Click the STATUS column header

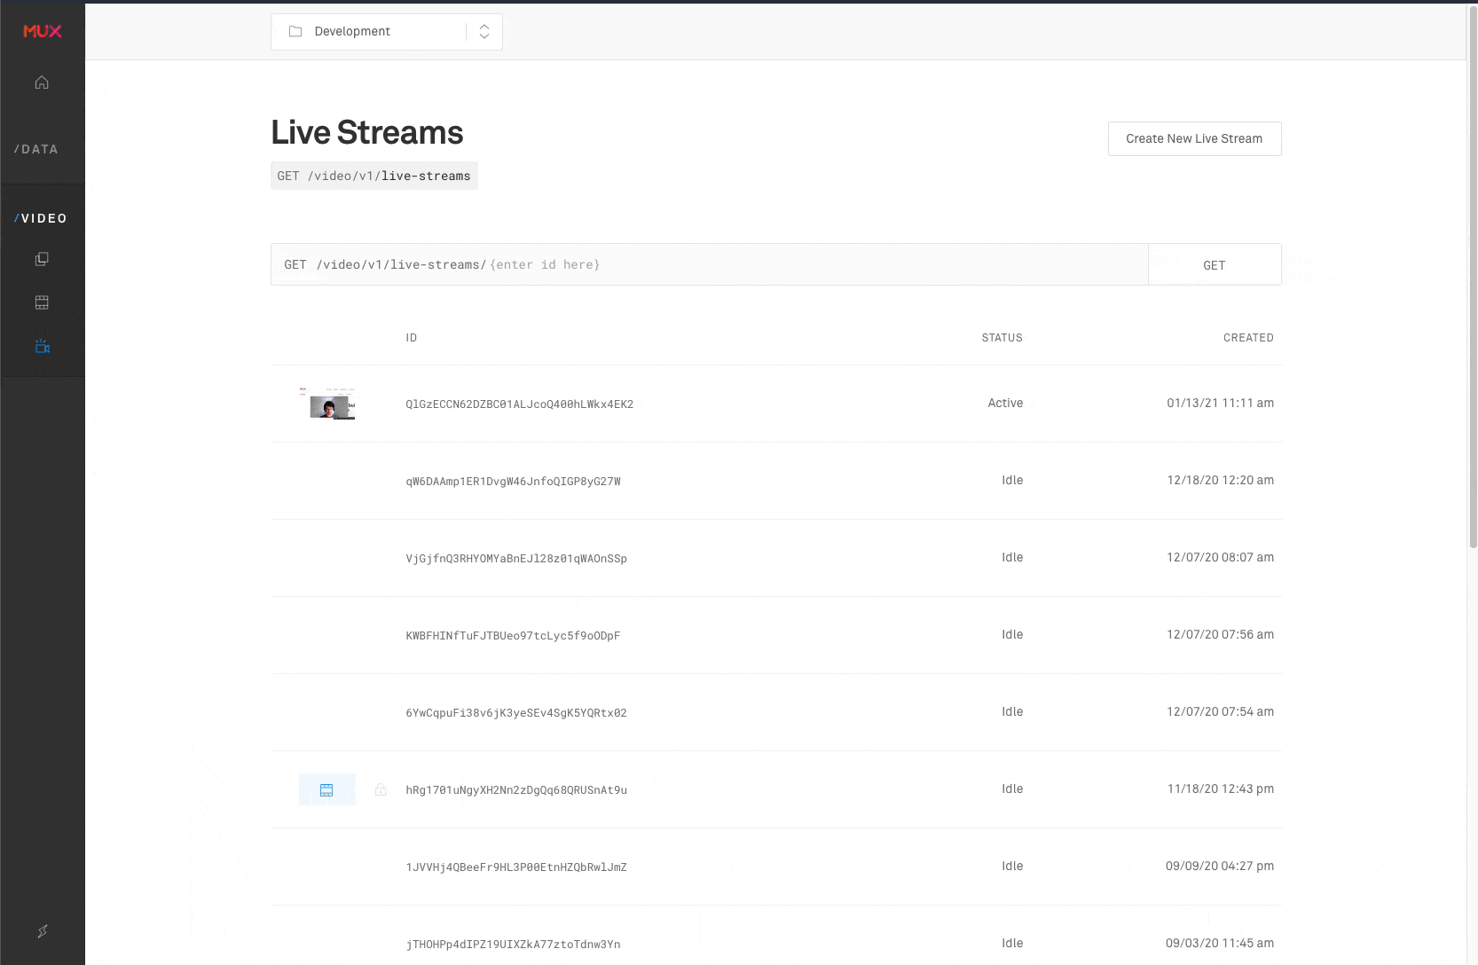point(1002,337)
